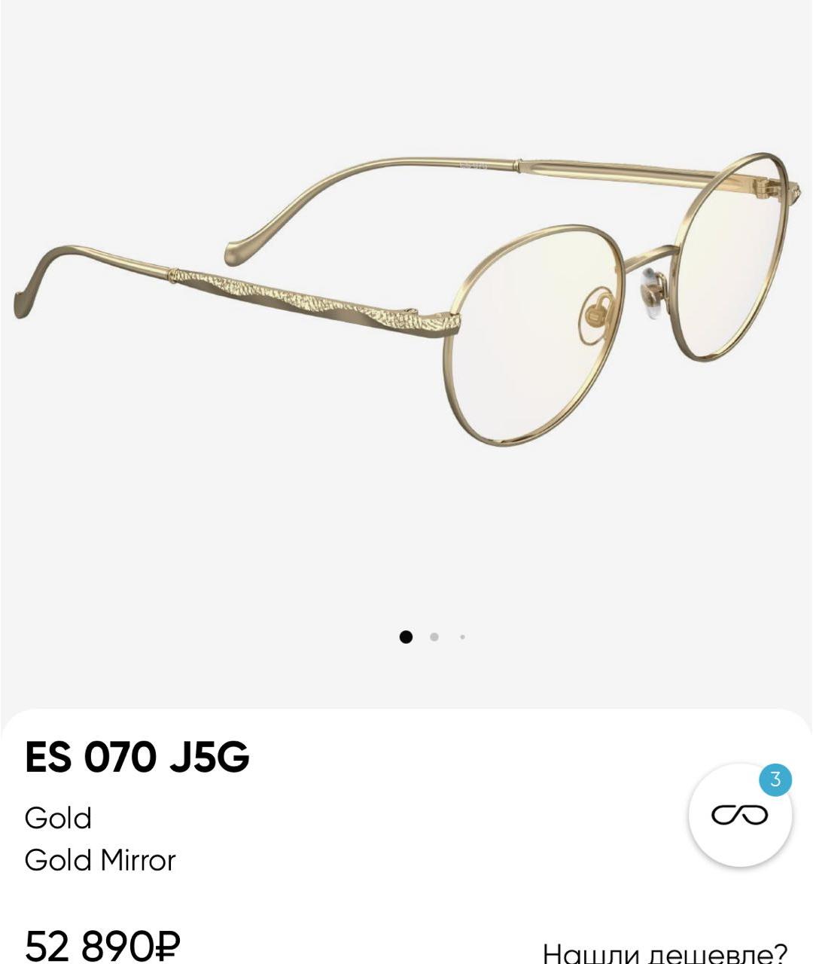Jump to the third small carousel dot
Viewport: 813px width, 964px height.
point(462,637)
